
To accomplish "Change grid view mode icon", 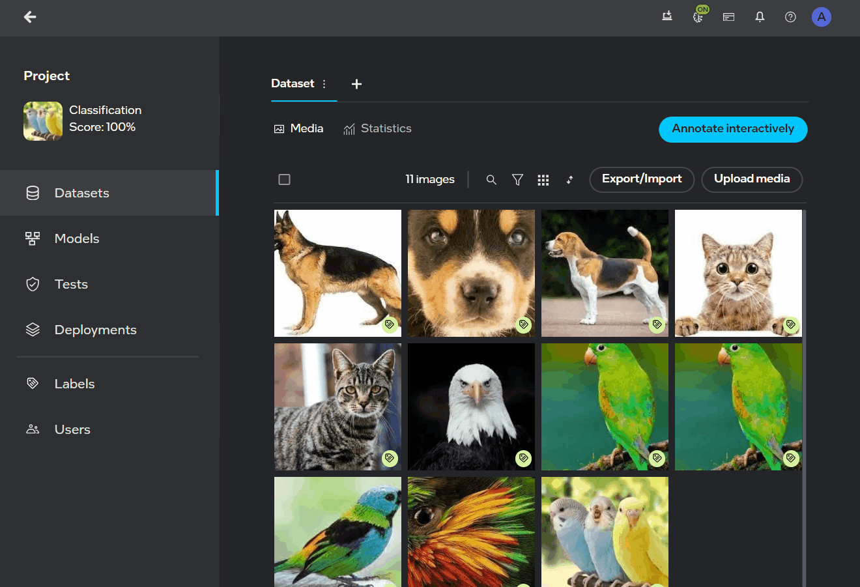I will click(x=543, y=180).
